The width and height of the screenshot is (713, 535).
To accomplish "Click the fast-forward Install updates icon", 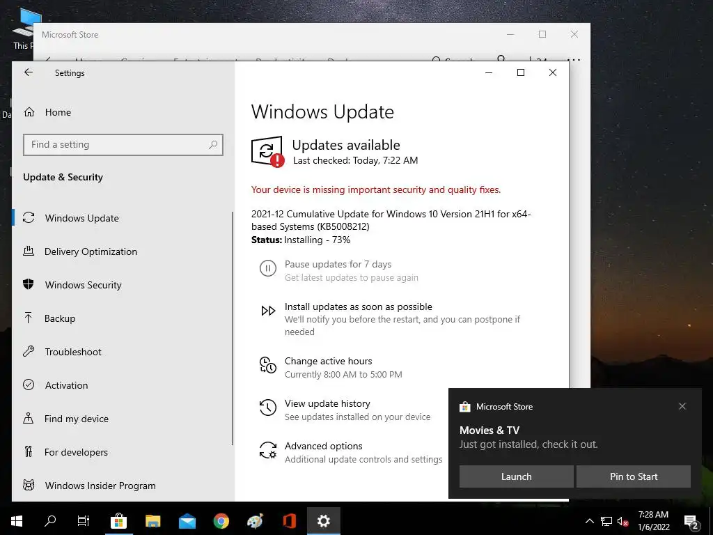I will tap(268, 311).
